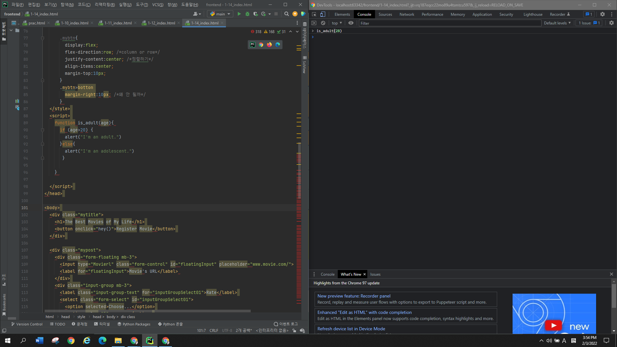Click the 318 errors indicator

click(x=256, y=31)
